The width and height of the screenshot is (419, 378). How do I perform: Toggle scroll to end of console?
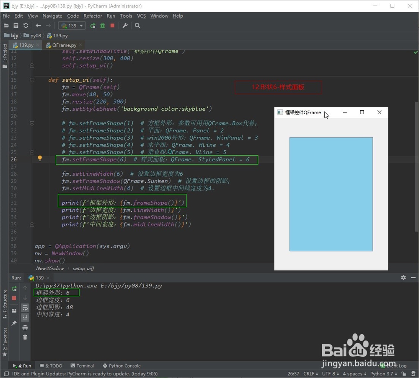pos(25,318)
